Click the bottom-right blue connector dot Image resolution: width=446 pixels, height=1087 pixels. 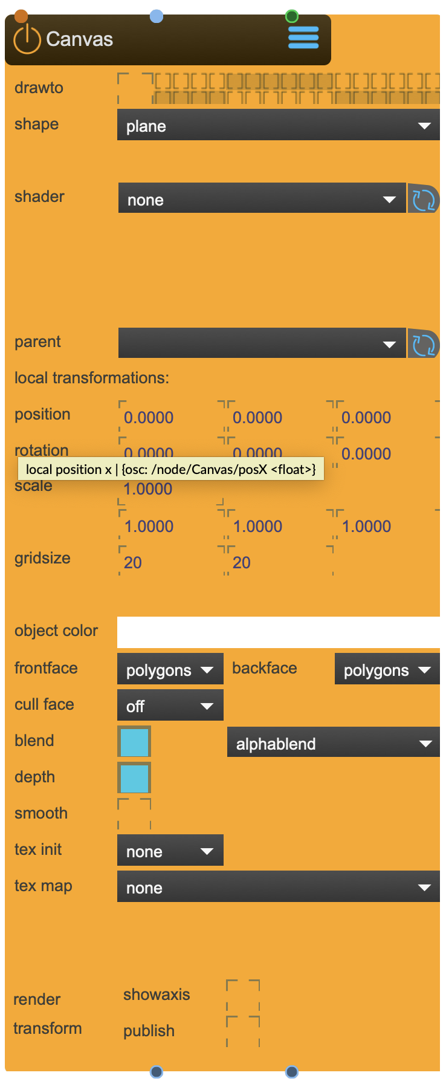coord(291,1072)
